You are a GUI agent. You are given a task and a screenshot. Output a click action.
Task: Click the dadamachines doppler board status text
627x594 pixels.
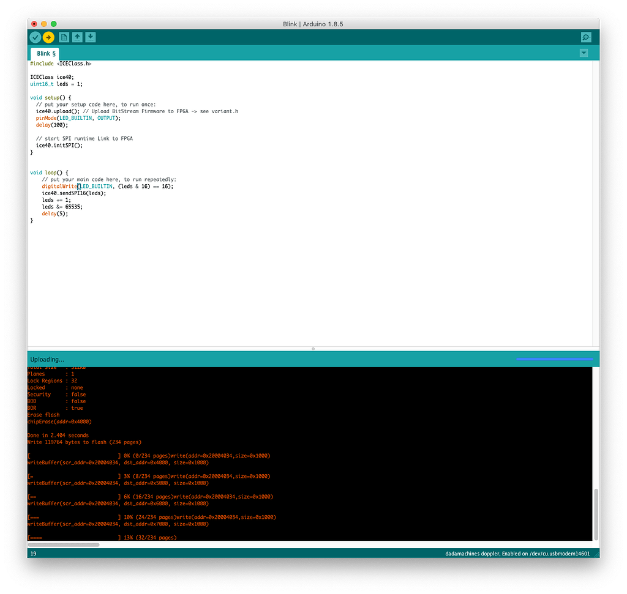coord(518,554)
